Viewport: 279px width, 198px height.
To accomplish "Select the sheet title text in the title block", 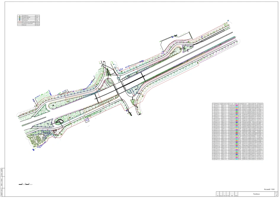I will click(x=256, y=194).
